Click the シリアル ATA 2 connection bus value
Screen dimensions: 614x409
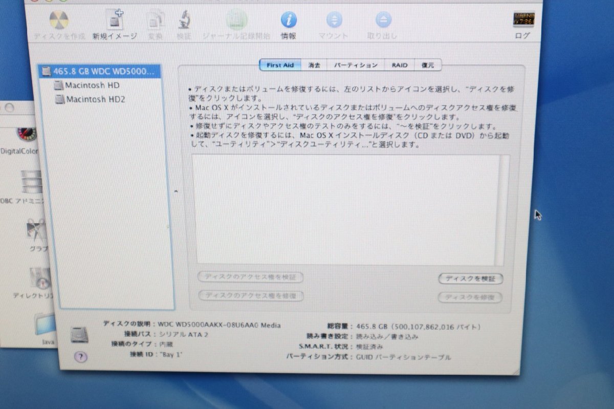[184, 335]
